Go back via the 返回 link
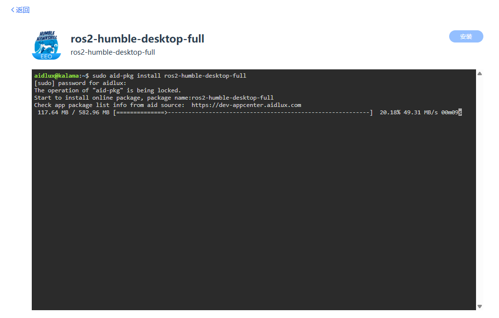 tap(22, 10)
